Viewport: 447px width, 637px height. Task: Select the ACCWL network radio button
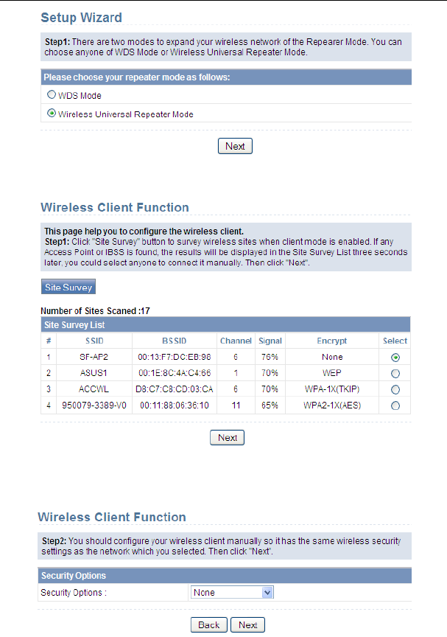[x=395, y=389]
